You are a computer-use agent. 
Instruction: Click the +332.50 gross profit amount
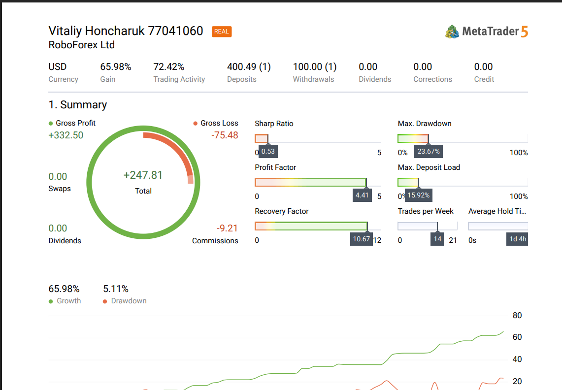[66, 135]
